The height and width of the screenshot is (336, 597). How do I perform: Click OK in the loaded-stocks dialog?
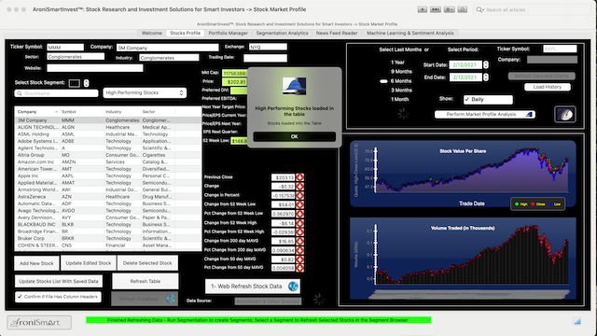pos(295,137)
